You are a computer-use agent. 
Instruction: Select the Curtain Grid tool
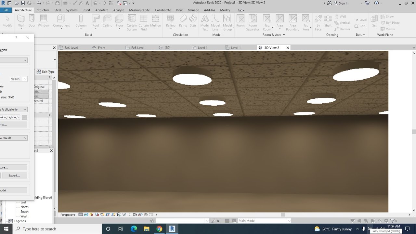(143, 23)
